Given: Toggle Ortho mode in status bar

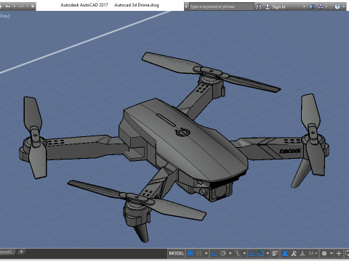Looking at the screenshot, I should (214, 253).
